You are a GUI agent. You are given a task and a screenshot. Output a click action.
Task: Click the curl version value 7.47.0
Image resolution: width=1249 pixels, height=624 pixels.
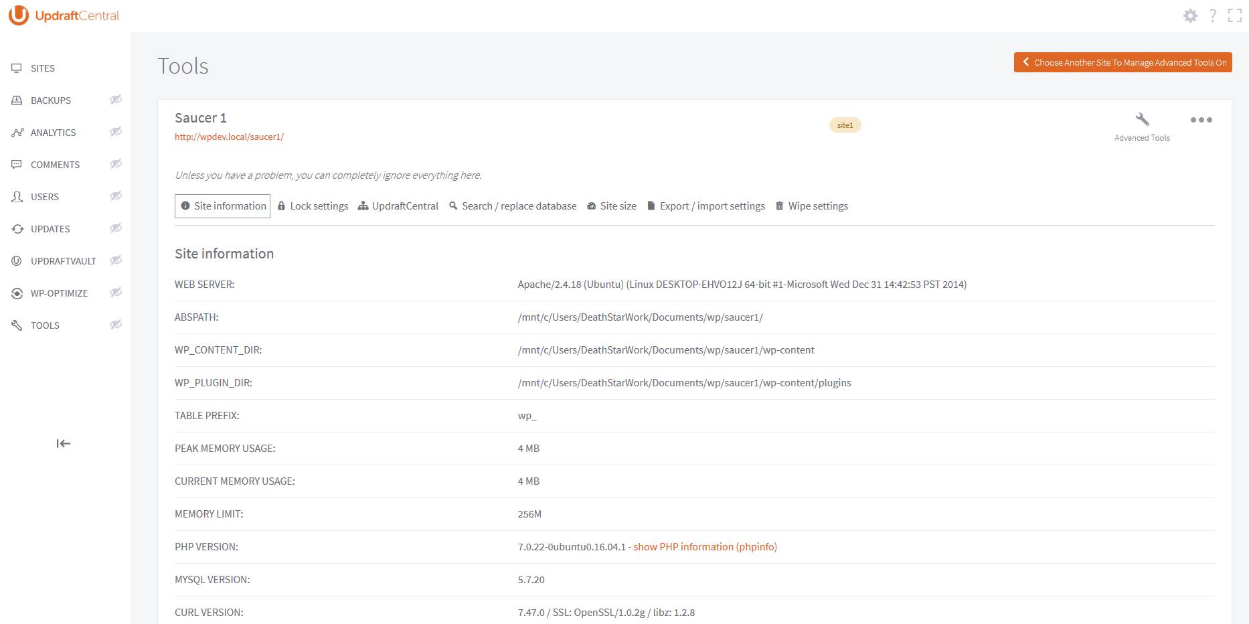click(606, 613)
